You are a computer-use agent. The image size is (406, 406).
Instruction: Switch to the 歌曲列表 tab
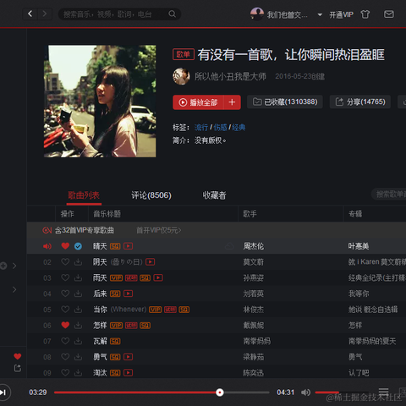pyautogui.click(x=84, y=195)
